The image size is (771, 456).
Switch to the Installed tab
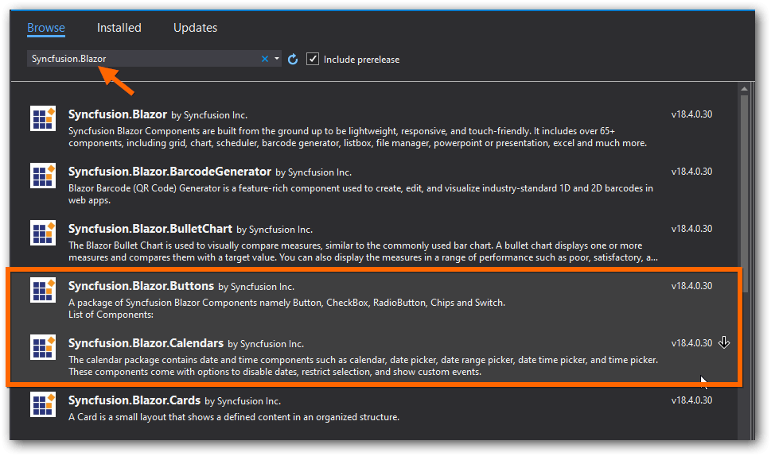pos(119,28)
